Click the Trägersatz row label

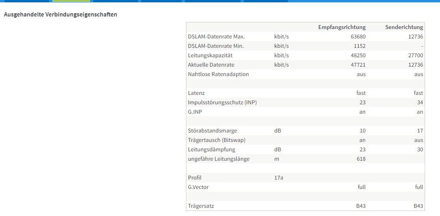pyautogui.click(x=201, y=206)
